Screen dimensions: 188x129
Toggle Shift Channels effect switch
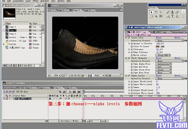pos(129,58)
